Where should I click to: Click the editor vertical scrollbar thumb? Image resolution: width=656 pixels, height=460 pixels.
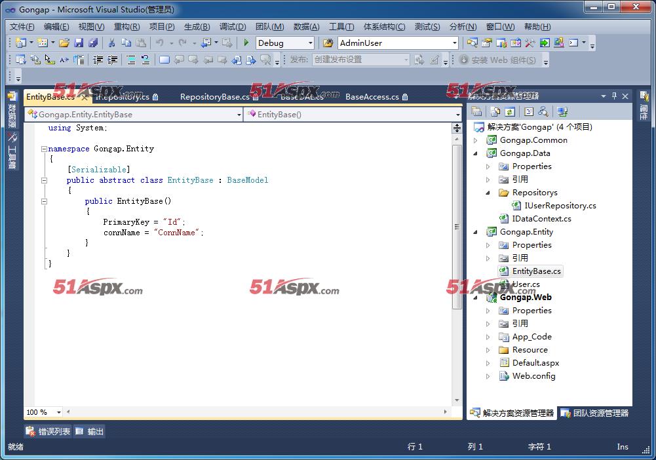(457, 227)
